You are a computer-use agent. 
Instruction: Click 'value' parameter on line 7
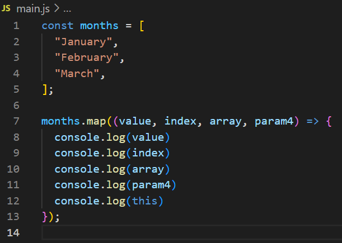(135, 121)
